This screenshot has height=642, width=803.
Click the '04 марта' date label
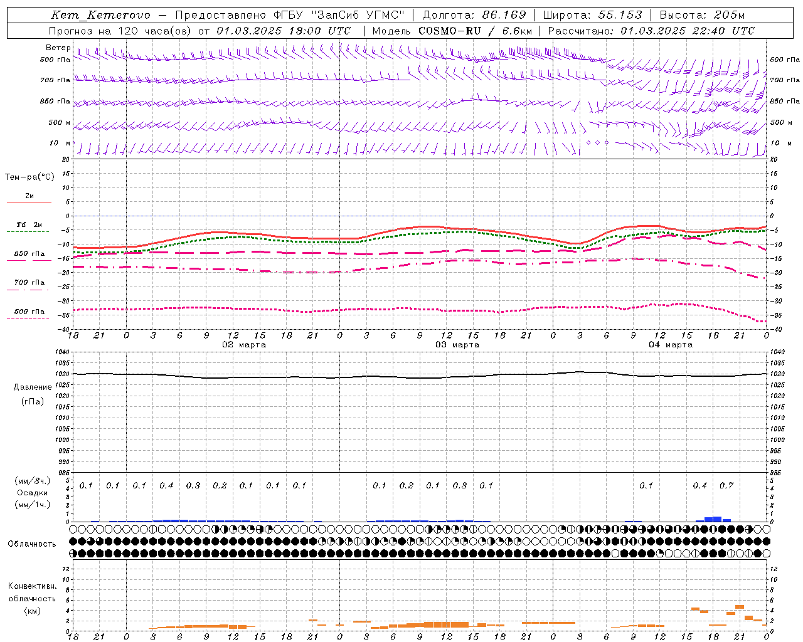(671, 345)
